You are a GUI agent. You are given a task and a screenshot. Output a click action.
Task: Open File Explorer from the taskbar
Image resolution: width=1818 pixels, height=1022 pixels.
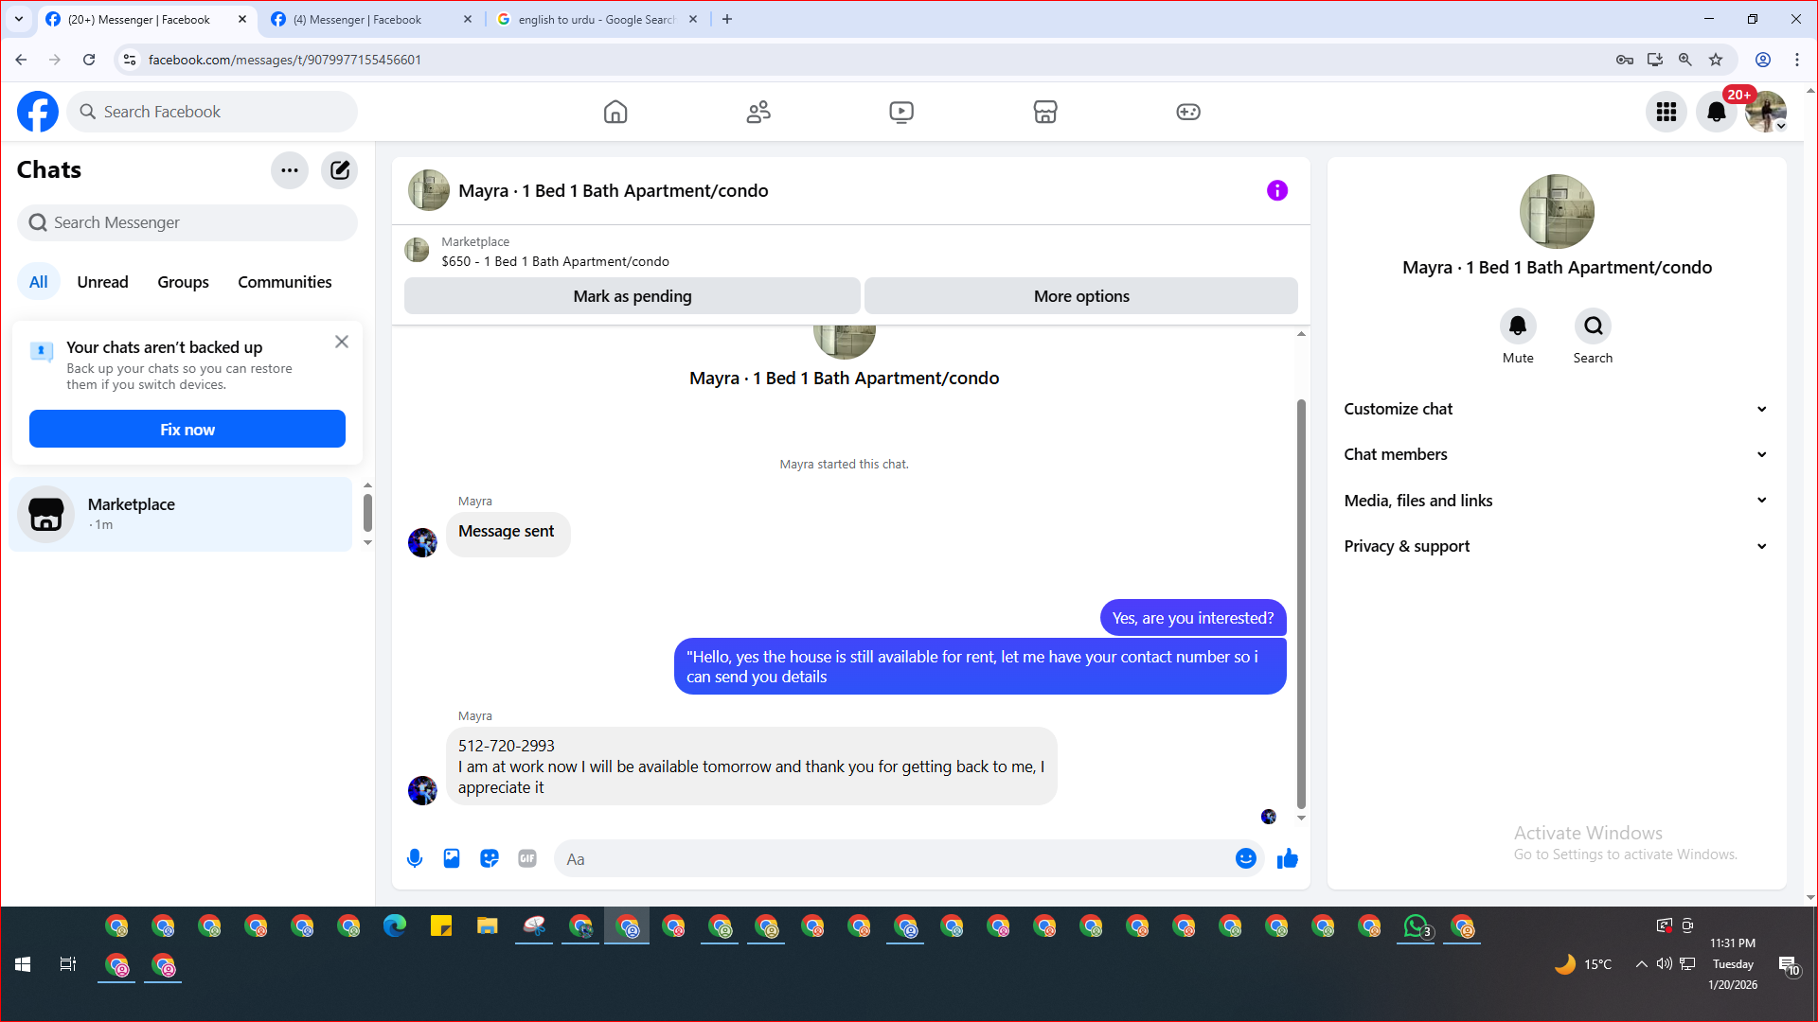click(x=488, y=926)
